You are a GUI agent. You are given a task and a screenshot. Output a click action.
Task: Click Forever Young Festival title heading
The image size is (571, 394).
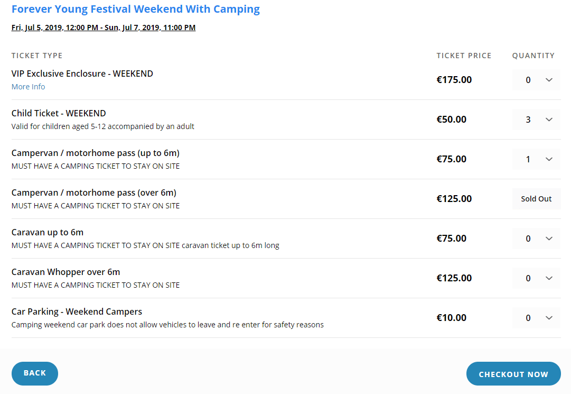(x=136, y=9)
